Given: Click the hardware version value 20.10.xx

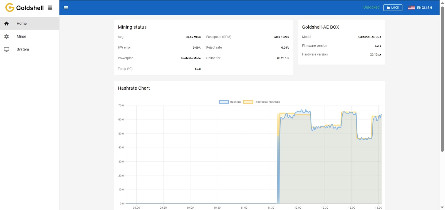Looking at the screenshot, I should point(375,55).
